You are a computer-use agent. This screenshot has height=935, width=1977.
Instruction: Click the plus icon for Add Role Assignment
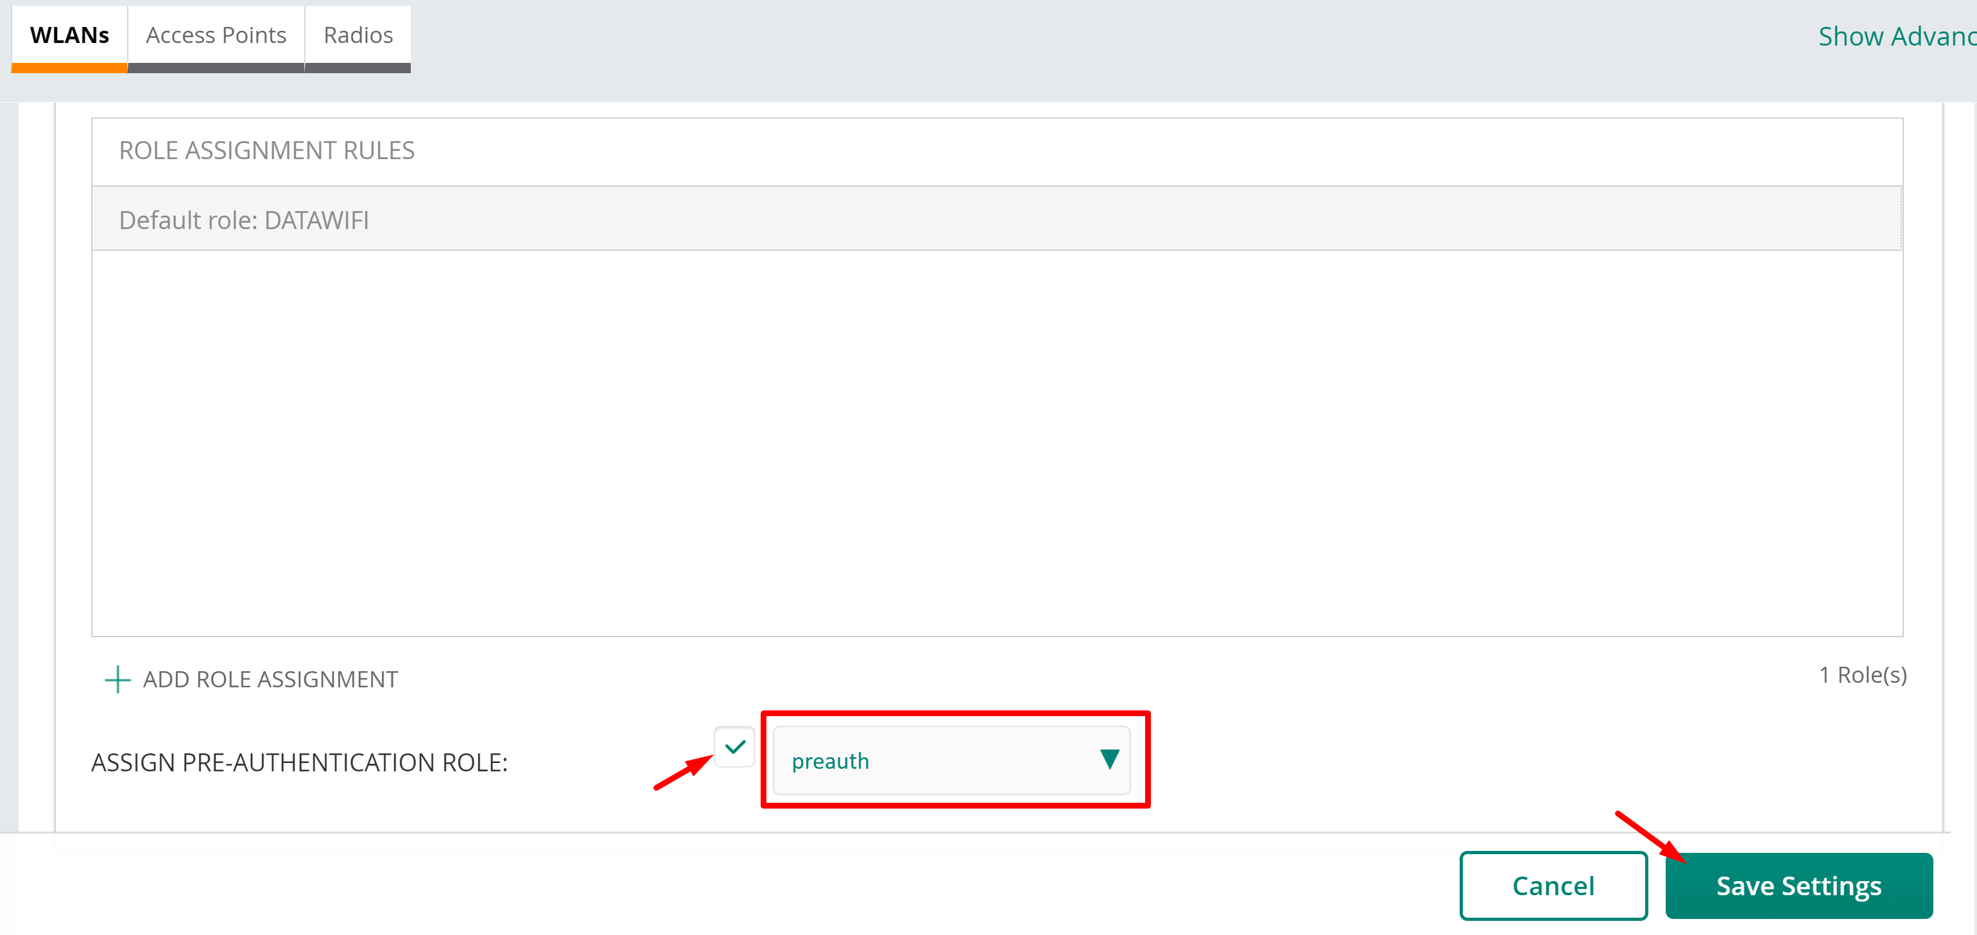117,679
